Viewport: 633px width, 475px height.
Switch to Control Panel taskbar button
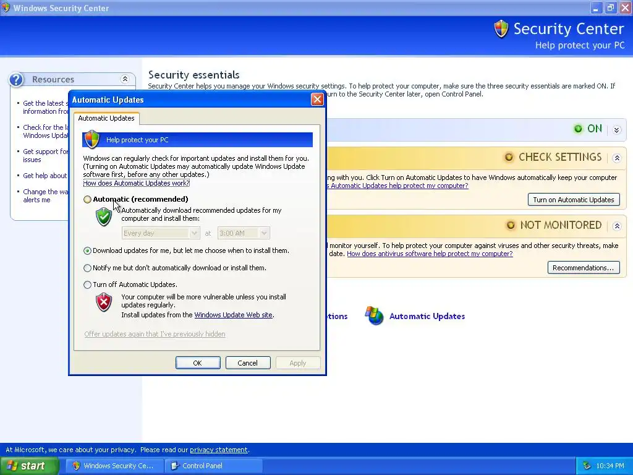click(x=213, y=466)
